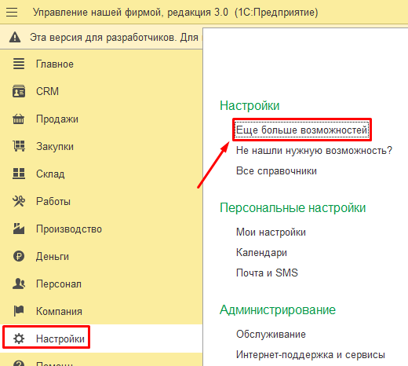This screenshot has width=408, height=366.
Task: Open Почта и SMS settings
Action: (267, 273)
